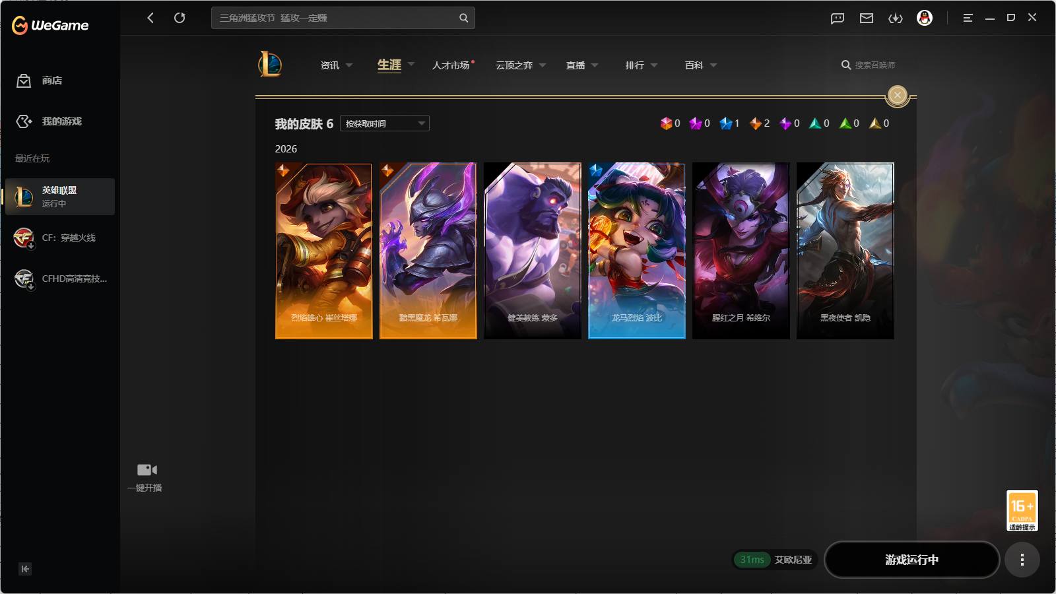Click the green triangle gem icon

pos(845,123)
